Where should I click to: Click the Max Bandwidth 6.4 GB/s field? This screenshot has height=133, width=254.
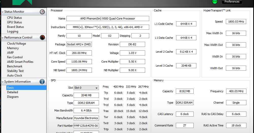pos(86,110)
